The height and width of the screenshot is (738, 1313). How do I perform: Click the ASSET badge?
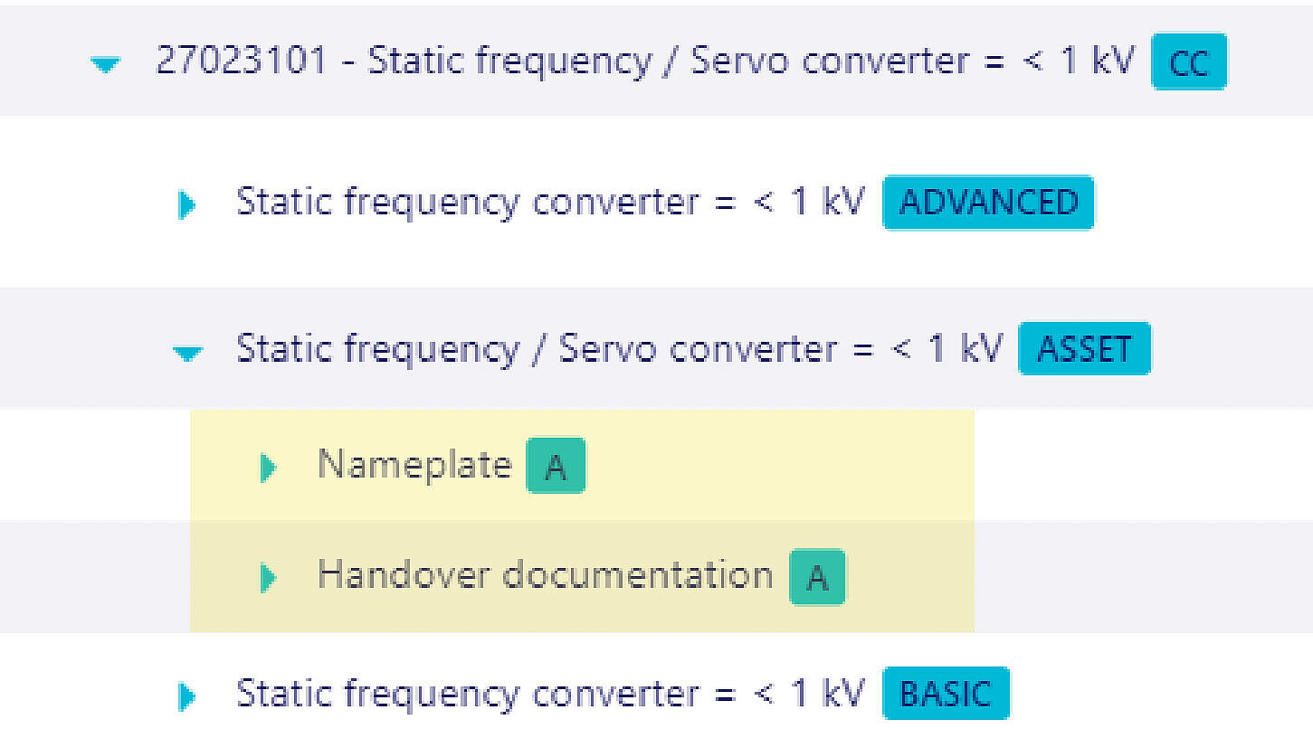(x=1083, y=349)
